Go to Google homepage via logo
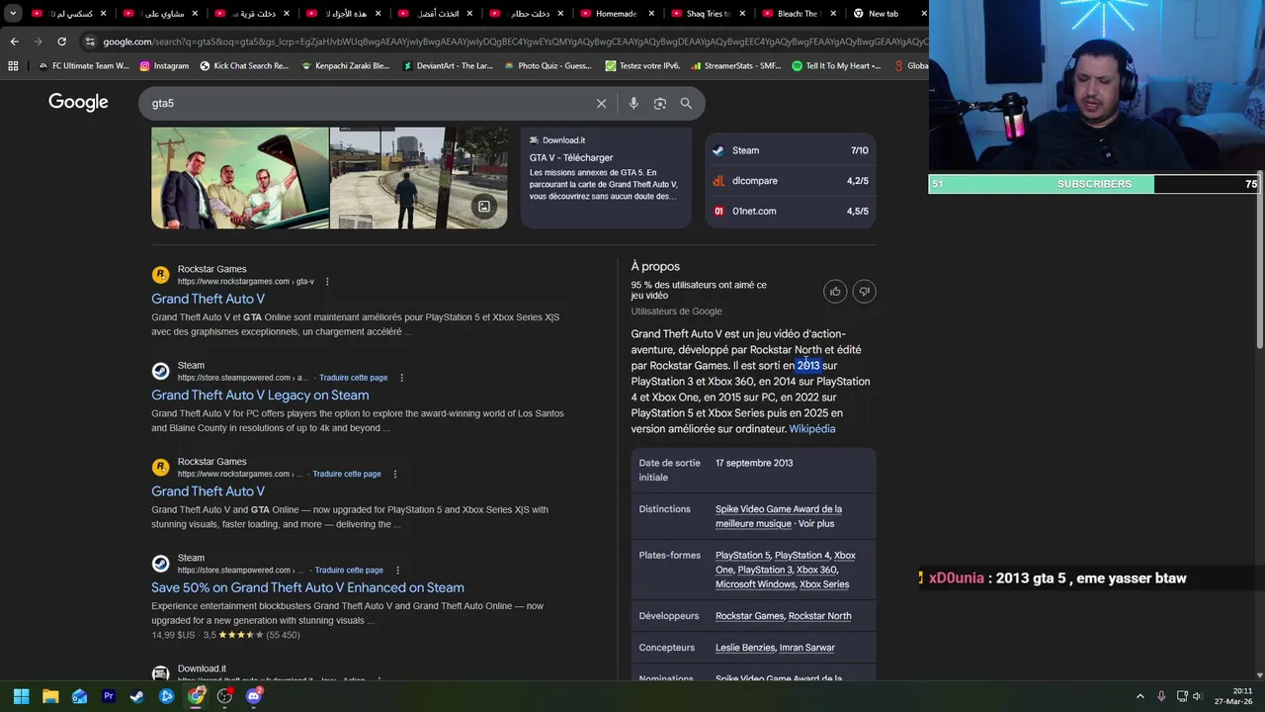The image size is (1265, 712). point(78,102)
